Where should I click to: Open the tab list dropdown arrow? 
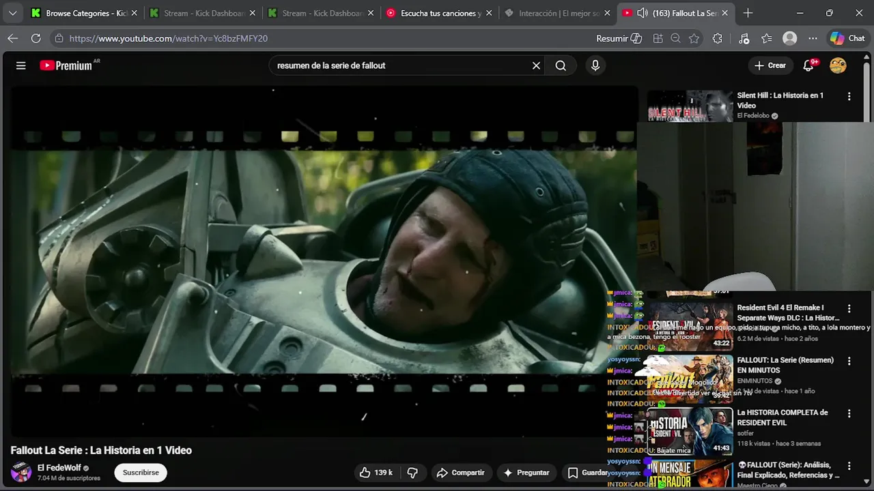[x=12, y=13]
